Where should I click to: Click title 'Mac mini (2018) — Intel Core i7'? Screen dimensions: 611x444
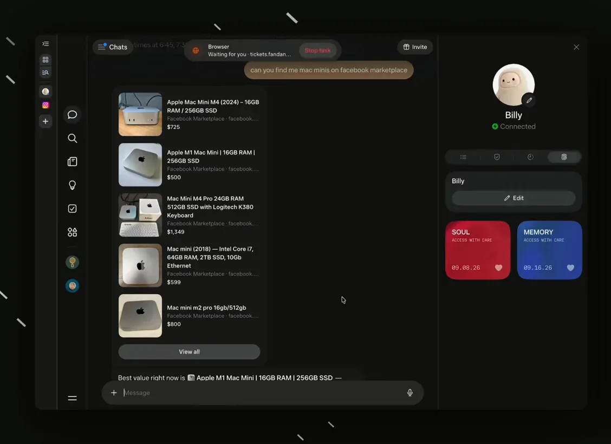point(210,257)
